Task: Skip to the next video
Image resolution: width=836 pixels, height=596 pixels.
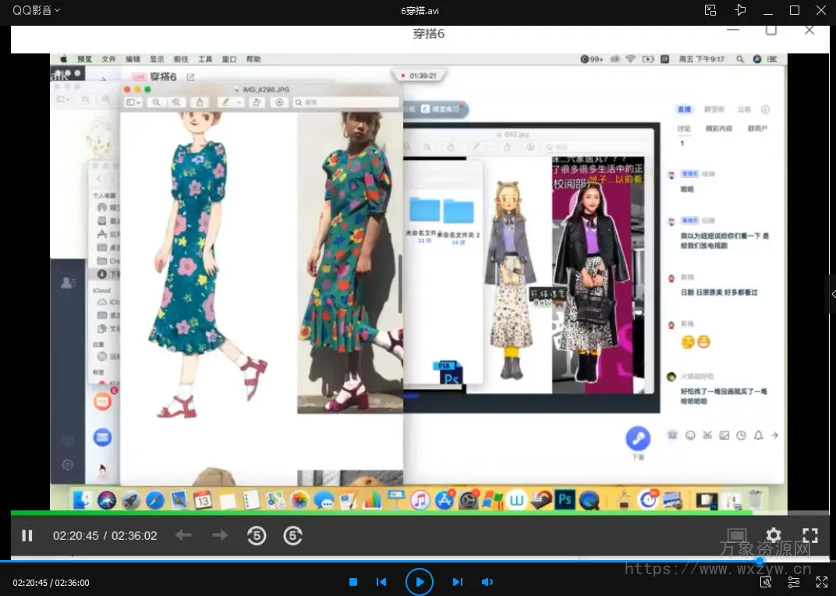Action: point(458,582)
